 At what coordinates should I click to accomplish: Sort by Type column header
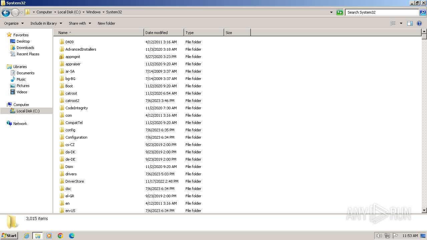point(204,33)
